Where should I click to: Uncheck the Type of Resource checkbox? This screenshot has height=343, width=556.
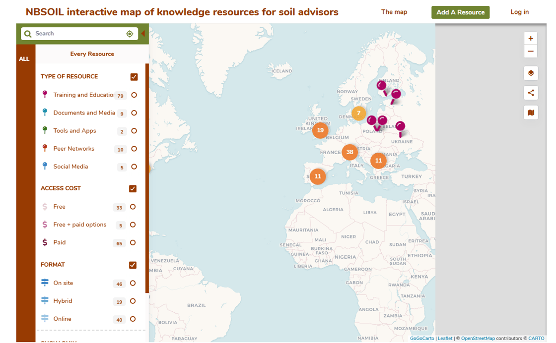(x=134, y=77)
